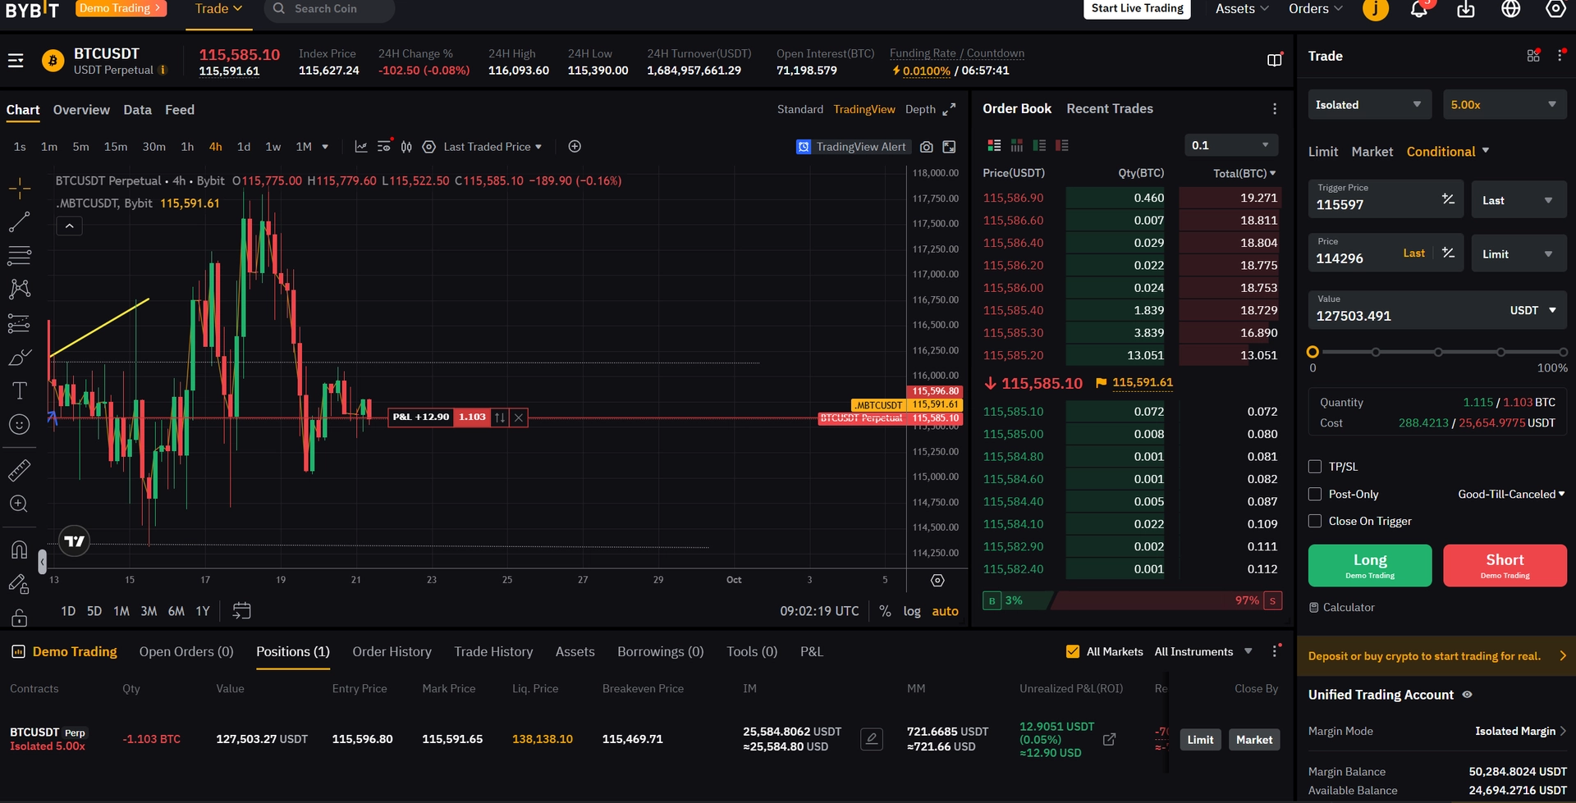This screenshot has width=1576, height=803.
Task: Open the notifications bell
Action: (x=1419, y=9)
